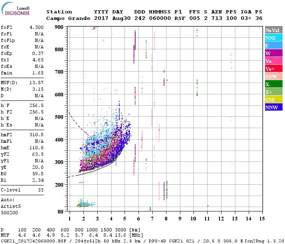Select the X+ light green legend swatch

(274, 91)
